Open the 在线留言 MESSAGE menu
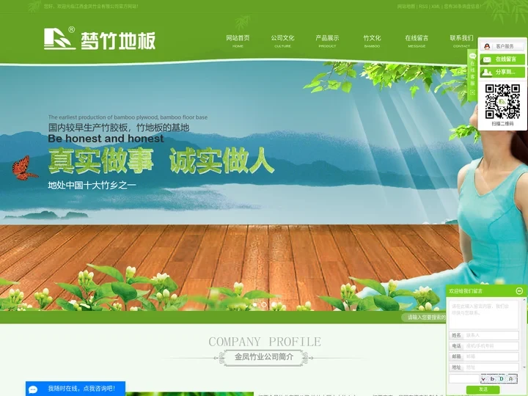Viewport: 528px width, 396px height. [417, 41]
